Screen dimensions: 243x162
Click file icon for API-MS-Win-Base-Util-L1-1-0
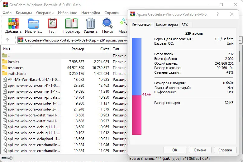5,79
